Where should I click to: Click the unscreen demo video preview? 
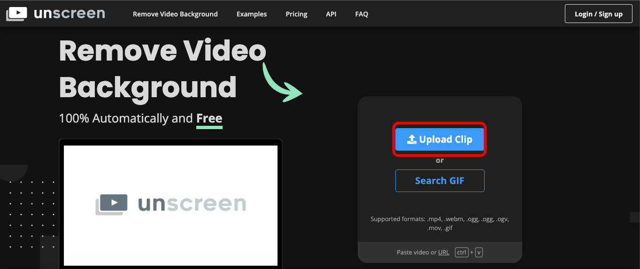click(170, 206)
